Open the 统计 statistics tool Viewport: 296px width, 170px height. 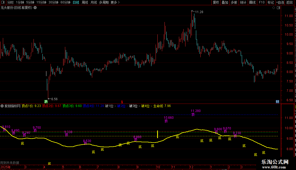tap(243, 2)
